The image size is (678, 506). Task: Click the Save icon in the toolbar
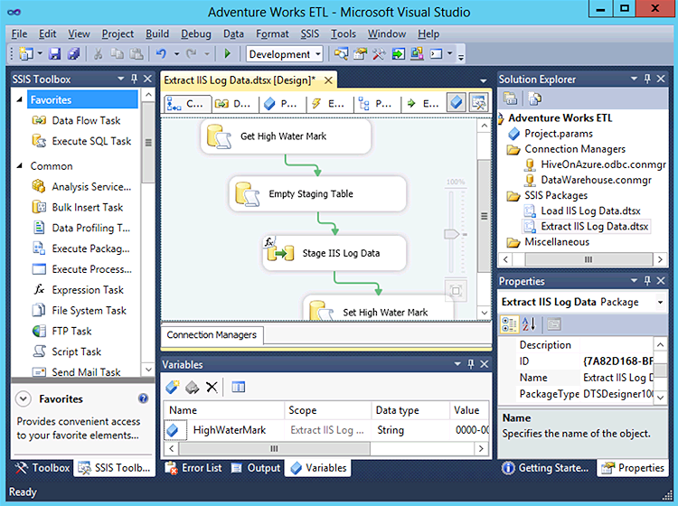(x=54, y=54)
